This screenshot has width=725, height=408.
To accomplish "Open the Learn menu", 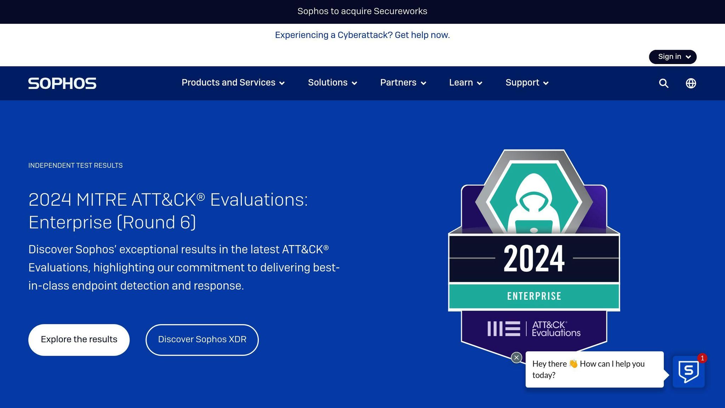I will [466, 83].
